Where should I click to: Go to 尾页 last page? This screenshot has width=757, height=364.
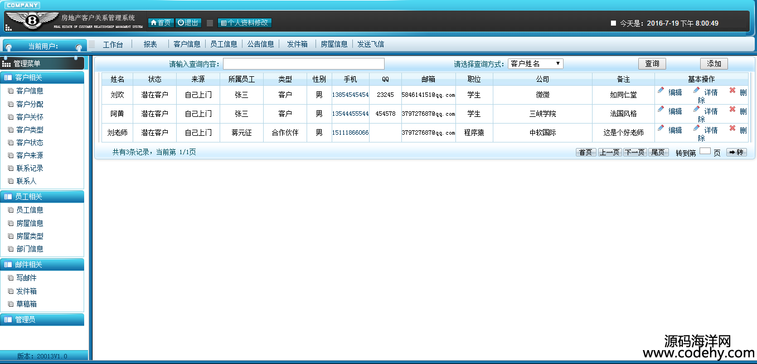(x=658, y=152)
